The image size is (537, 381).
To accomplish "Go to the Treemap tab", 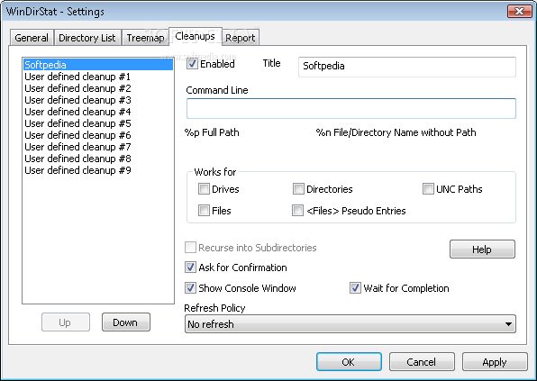I will point(145,38).
